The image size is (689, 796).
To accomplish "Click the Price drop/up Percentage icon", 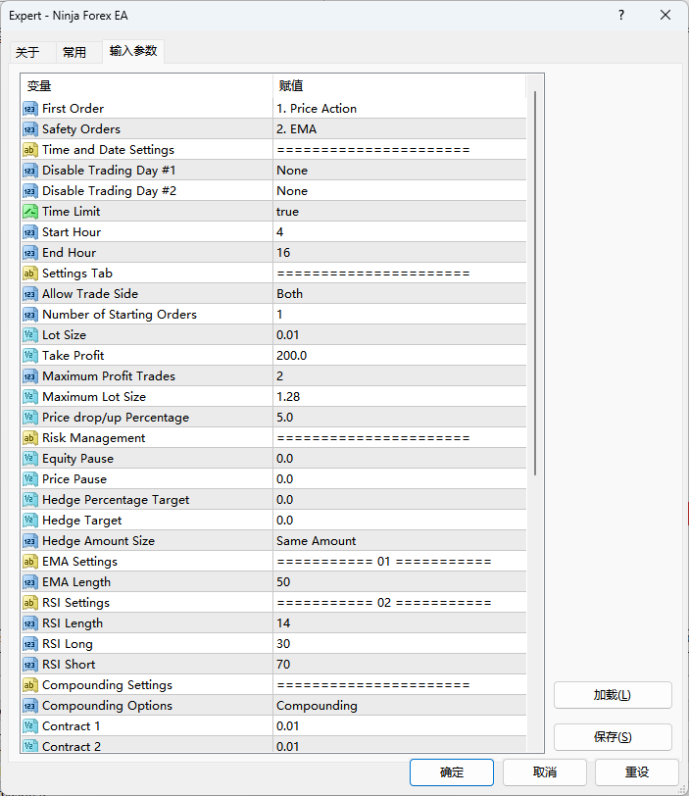I will pos(30,418).
